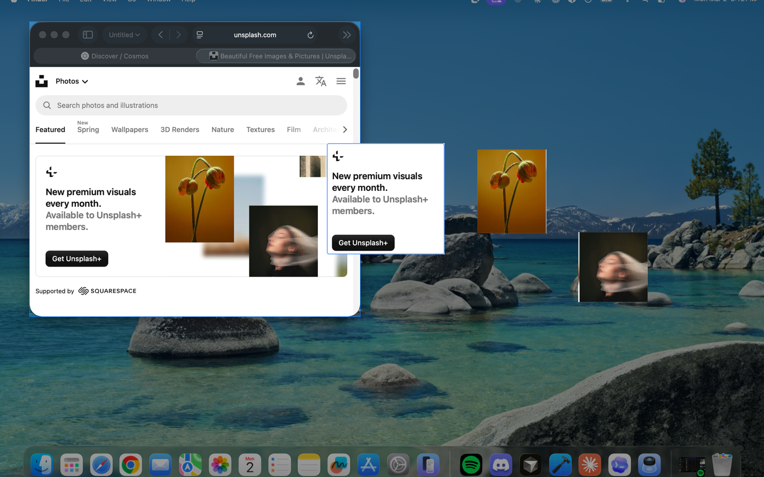Click the magnifier icon in search bar
The height and width of the screenshot is (477, 764).
47,105
